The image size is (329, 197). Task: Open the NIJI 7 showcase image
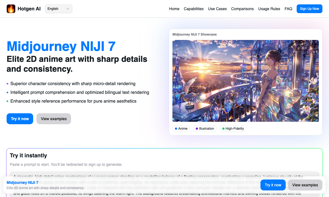(245, 80)
